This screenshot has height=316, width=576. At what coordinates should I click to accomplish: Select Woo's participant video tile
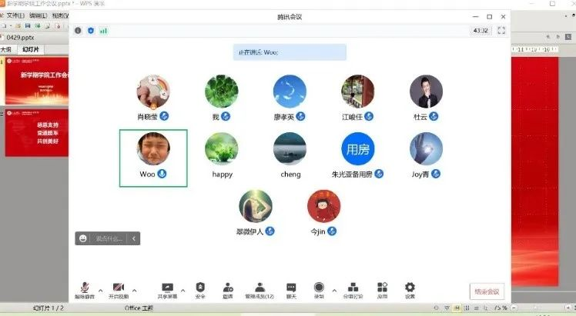click(153, 158)
